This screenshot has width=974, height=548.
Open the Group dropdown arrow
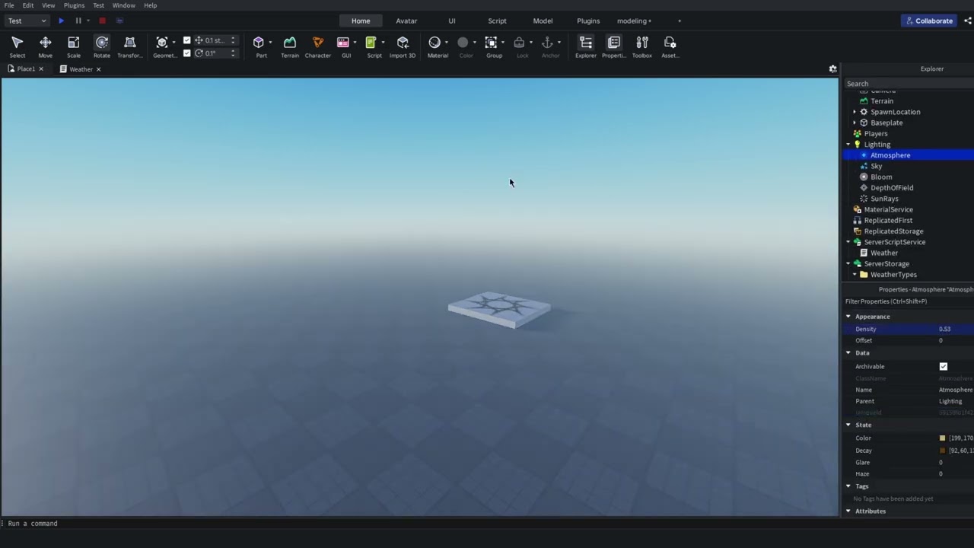(x=502, y=43)
